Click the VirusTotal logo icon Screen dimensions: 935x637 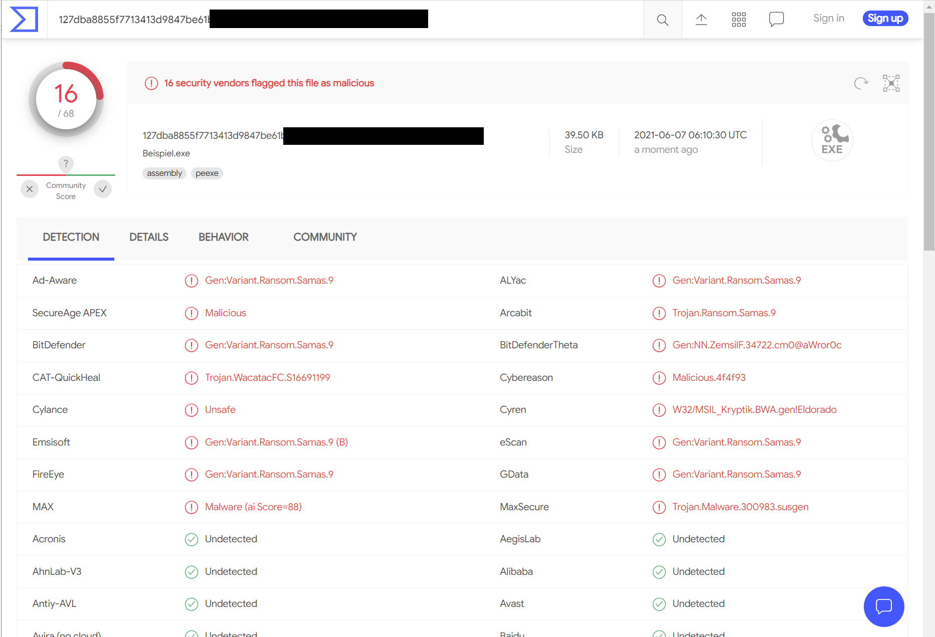[x=24, y=20]
